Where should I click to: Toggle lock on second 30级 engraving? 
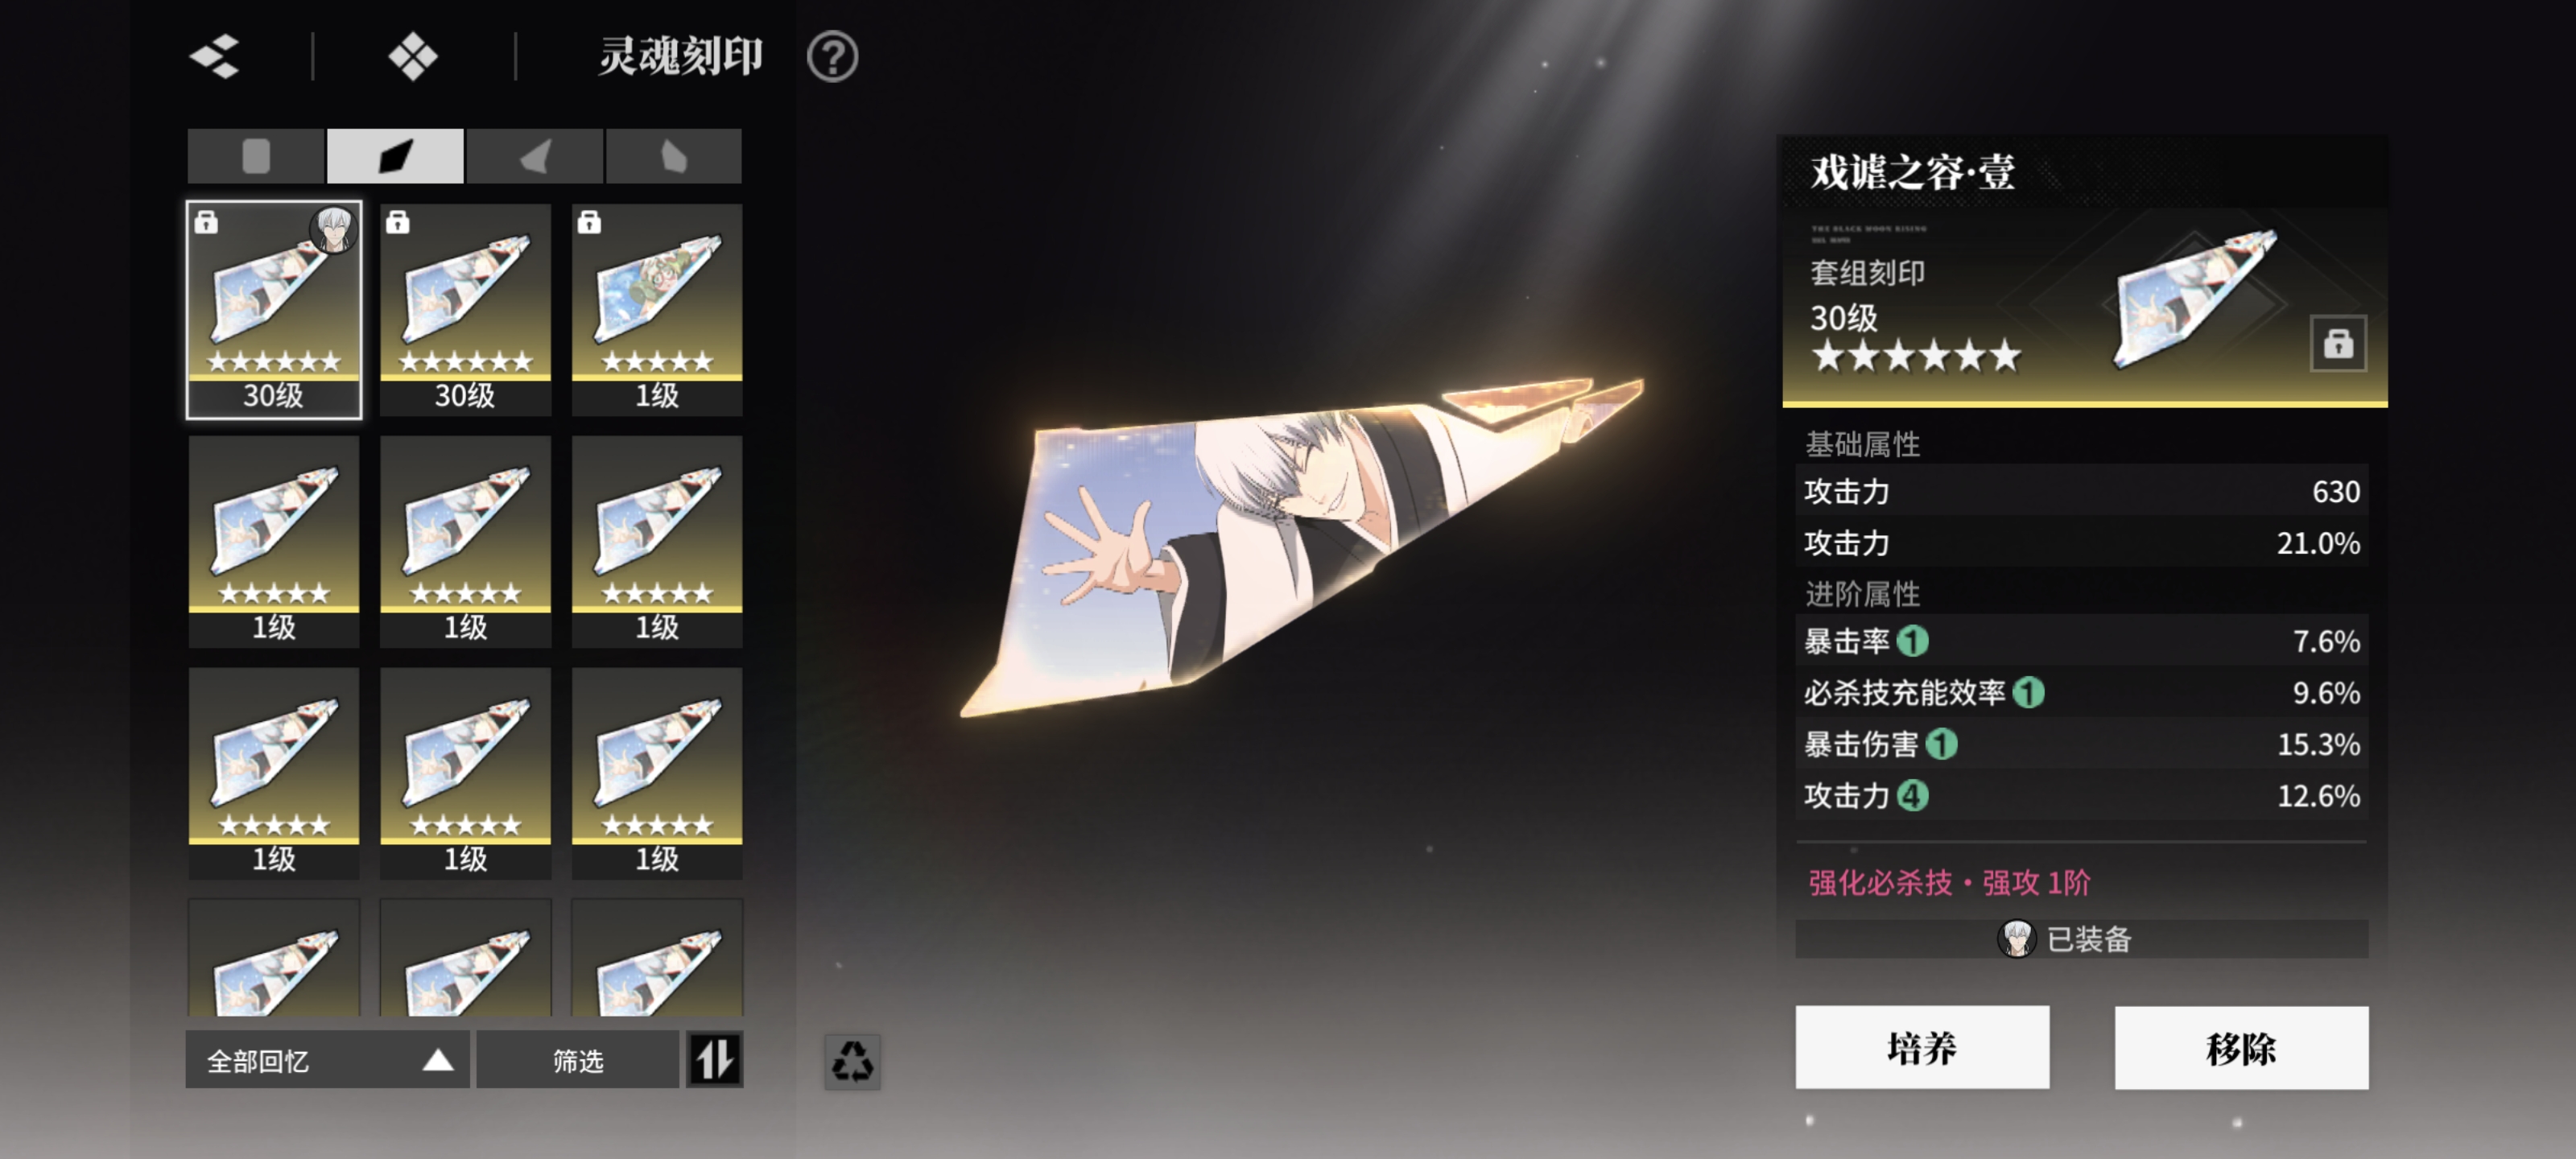[398, 222]
